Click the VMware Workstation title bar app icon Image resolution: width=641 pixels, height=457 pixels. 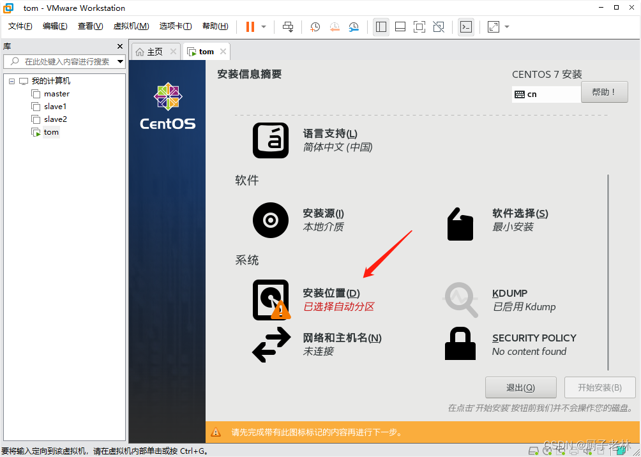pos(8,8)
